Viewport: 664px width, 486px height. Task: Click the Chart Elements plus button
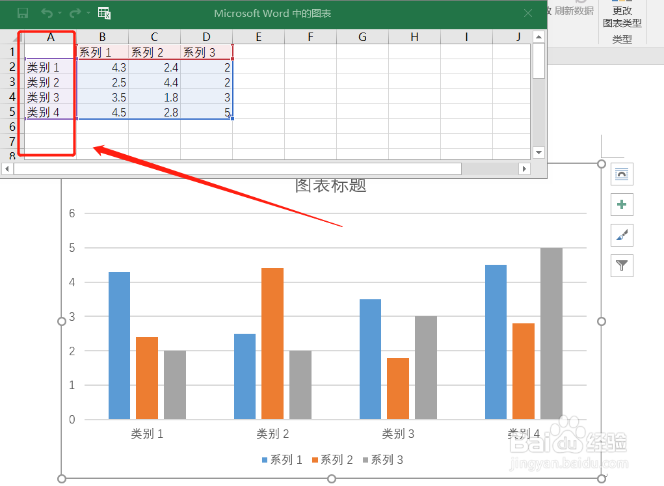[x=622, y=205]
